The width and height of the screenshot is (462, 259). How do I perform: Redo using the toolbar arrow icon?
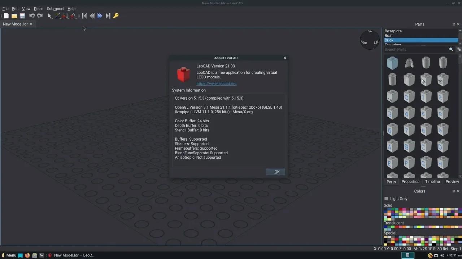pos(40,15)
